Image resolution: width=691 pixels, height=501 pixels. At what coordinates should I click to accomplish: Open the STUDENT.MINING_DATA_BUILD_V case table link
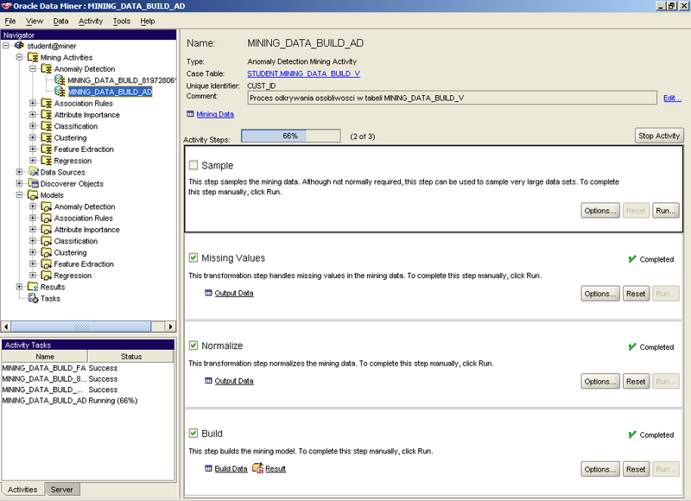(293, 74)
